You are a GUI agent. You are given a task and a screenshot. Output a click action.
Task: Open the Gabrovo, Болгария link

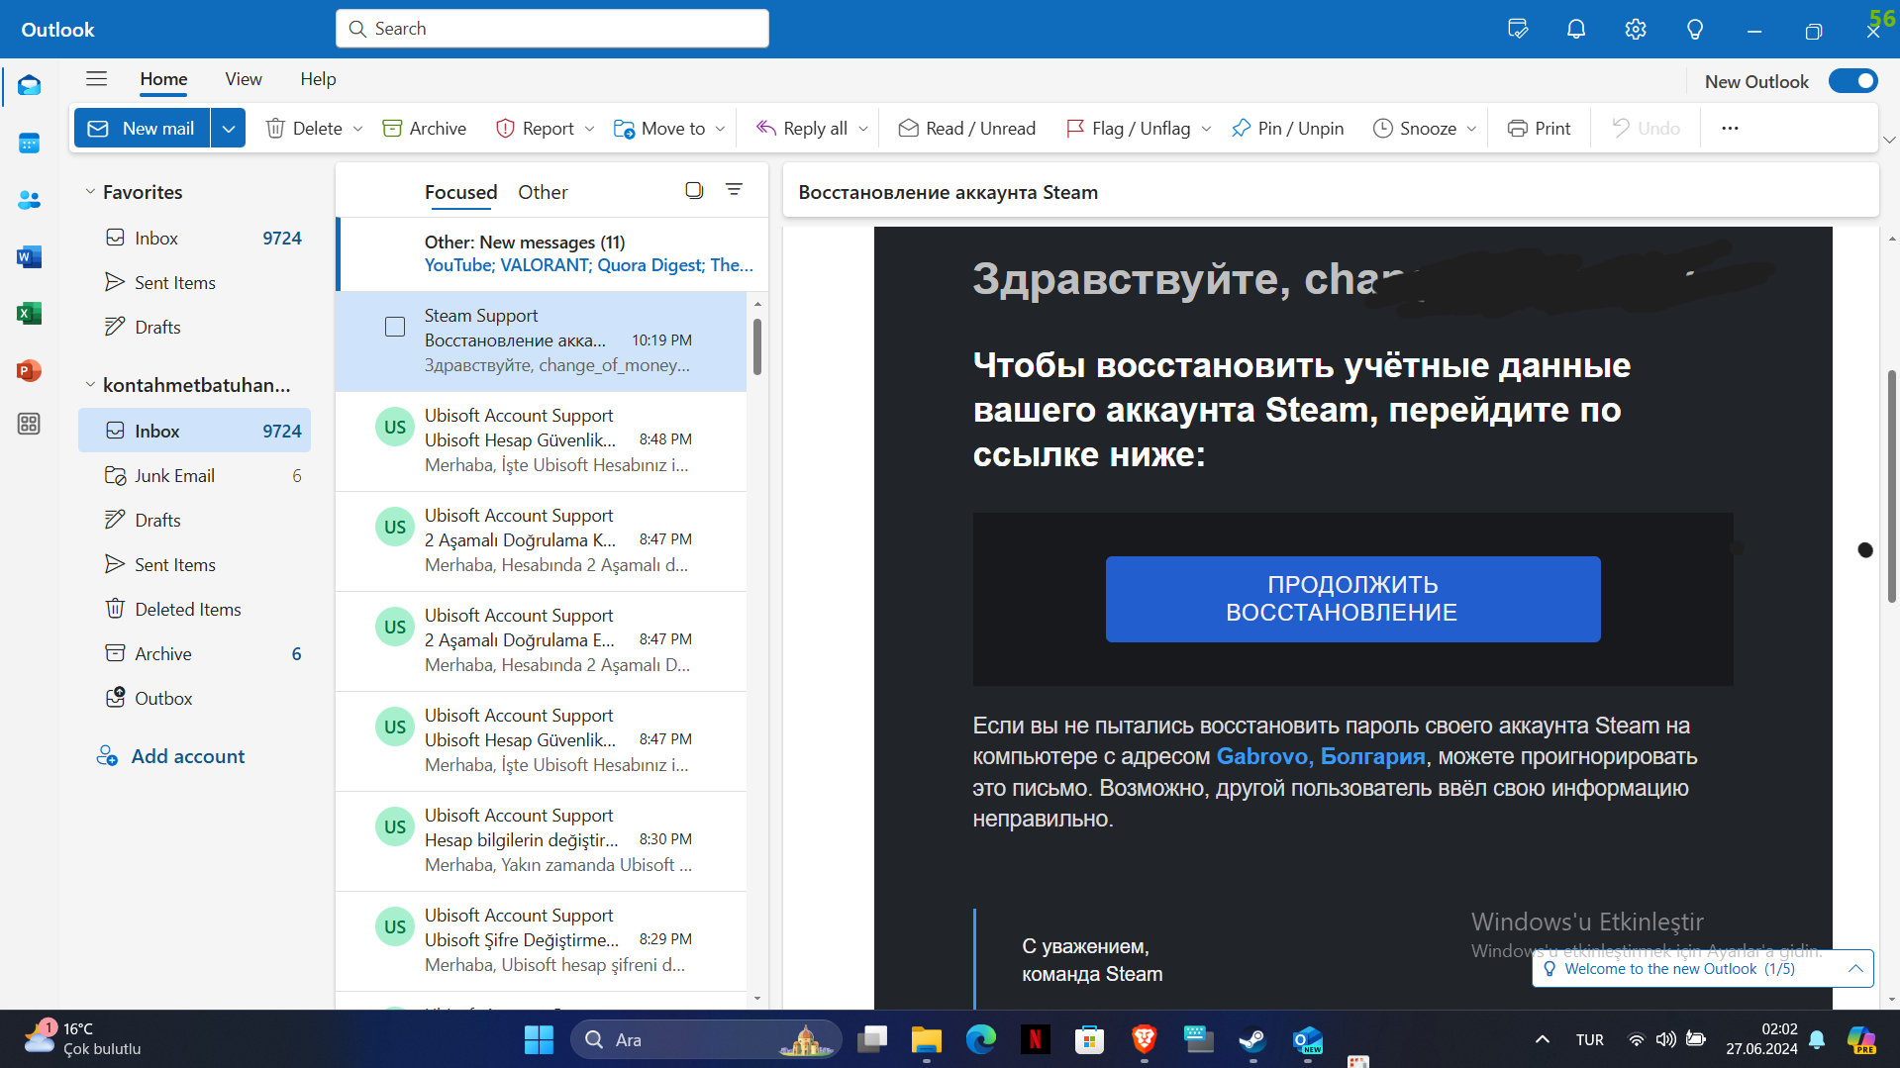pyautogui.click(x=1321, y=756)
